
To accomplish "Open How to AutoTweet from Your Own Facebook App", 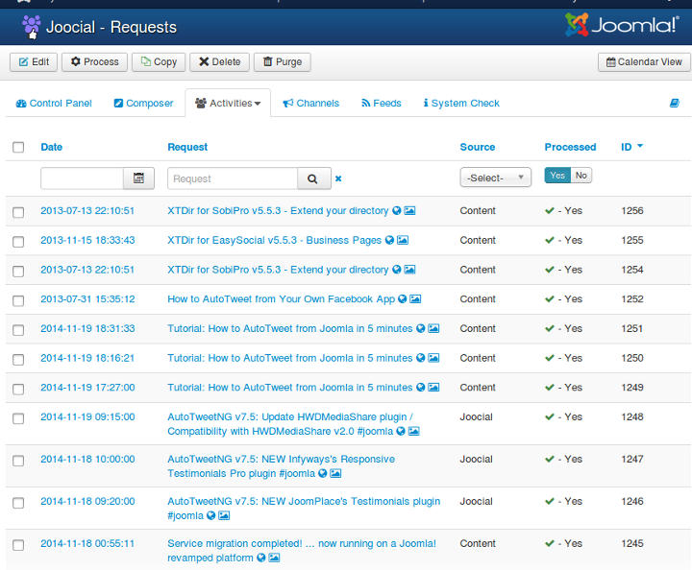I will coord(281,299).
